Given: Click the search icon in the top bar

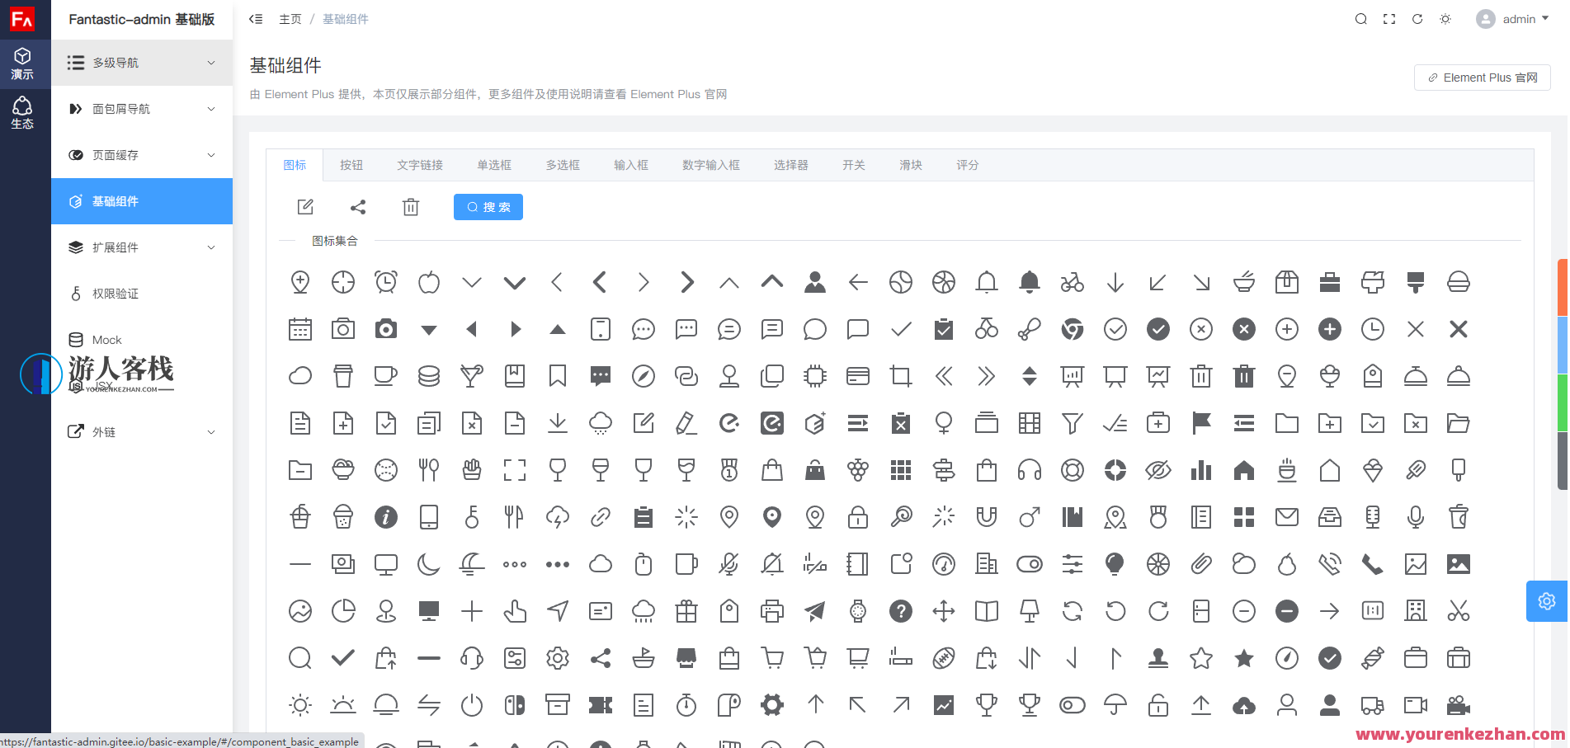Looking at the screenshot, I should point(1360,18).
